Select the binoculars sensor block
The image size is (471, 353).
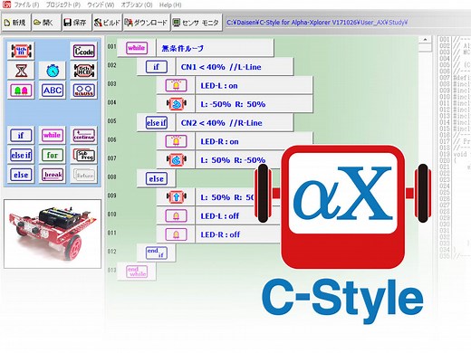click(x=83, y=91)
